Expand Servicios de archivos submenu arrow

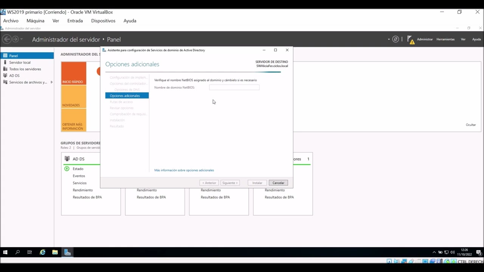pyautogui.click(x=51, y=82)
